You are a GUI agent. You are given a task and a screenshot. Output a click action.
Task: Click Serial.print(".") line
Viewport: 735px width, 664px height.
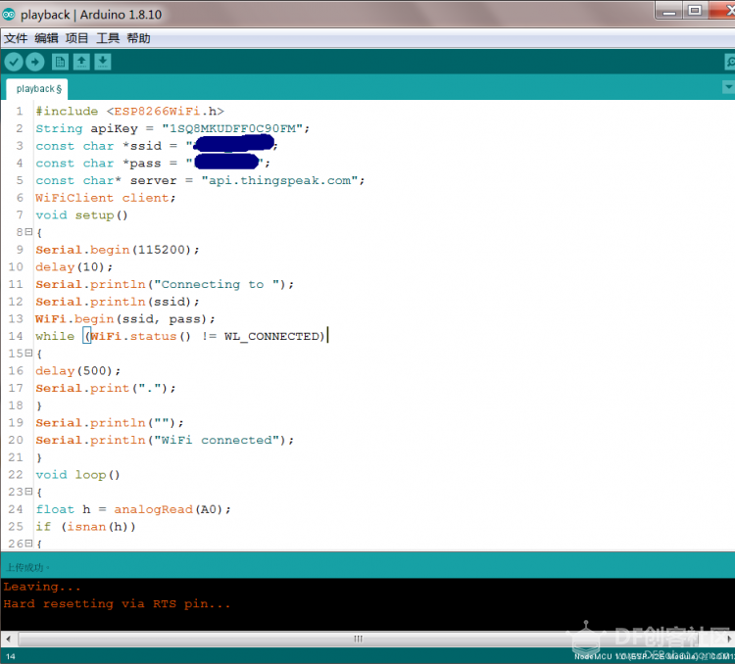tap(106, 389)
